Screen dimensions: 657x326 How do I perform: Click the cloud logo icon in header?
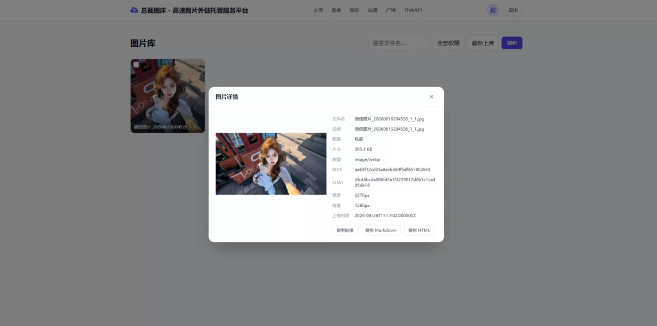pyautogui.click(x=134, y=10)
